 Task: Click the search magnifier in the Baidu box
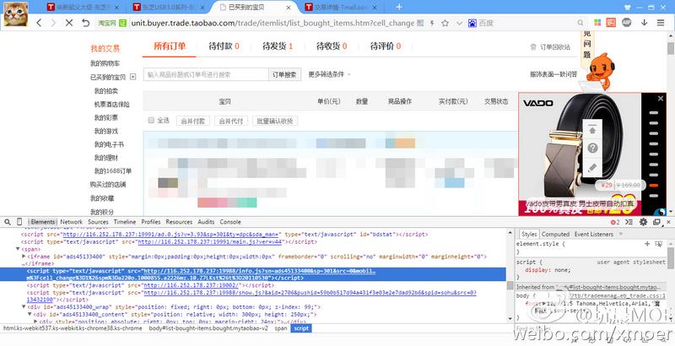pos(580,23)
